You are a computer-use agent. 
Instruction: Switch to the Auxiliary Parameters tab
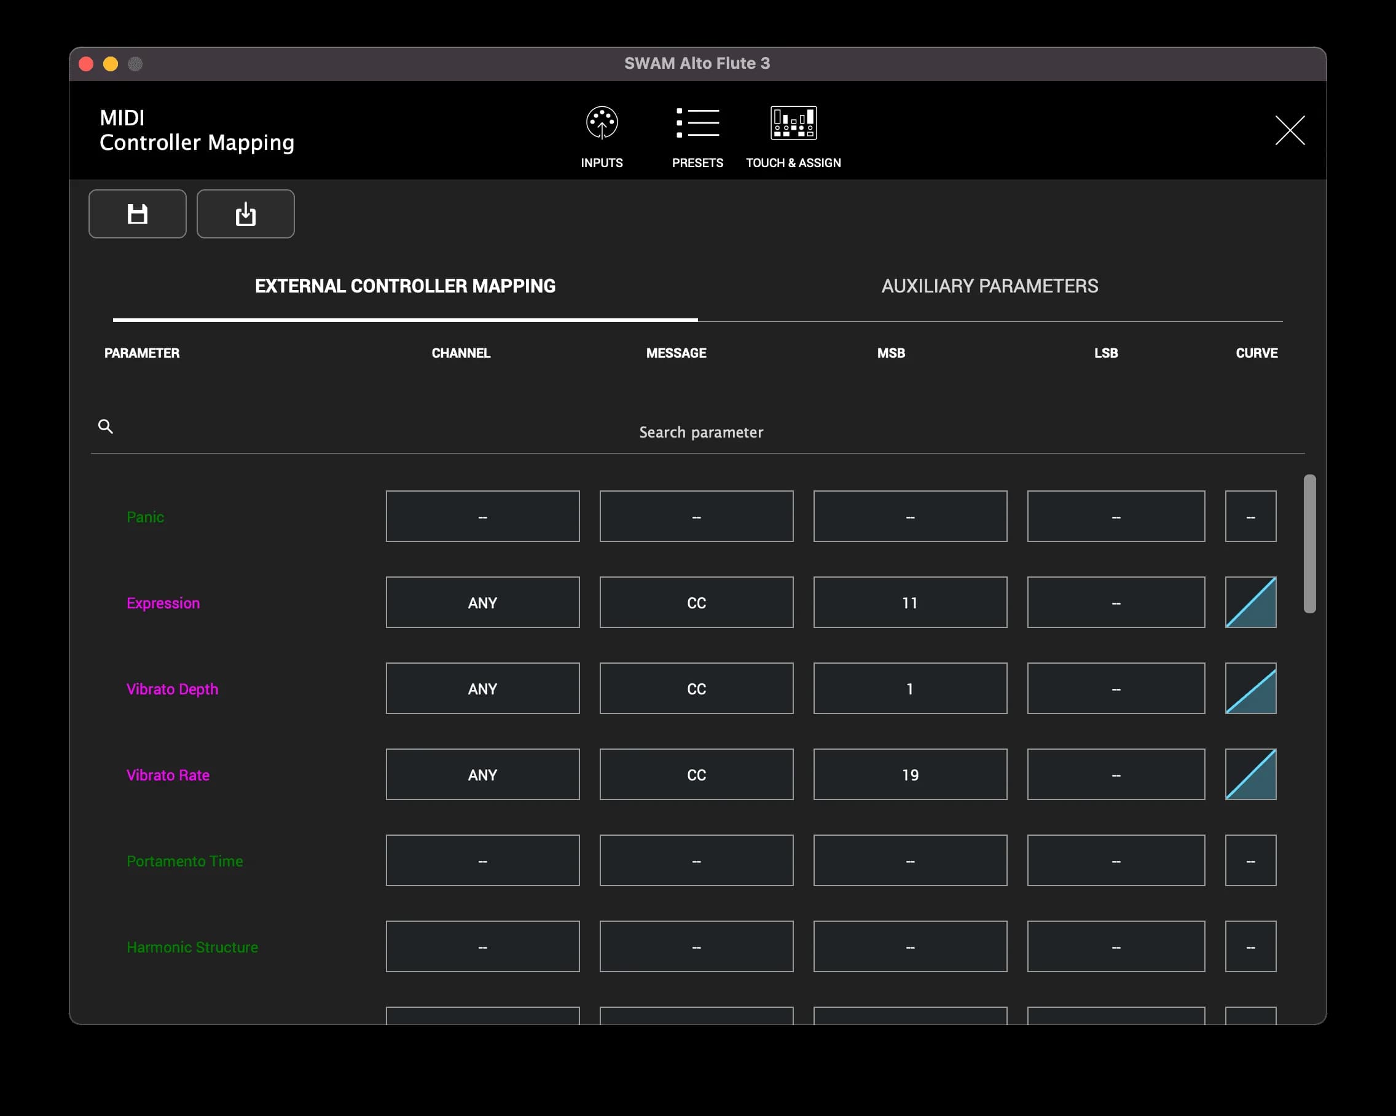point(989,286)
